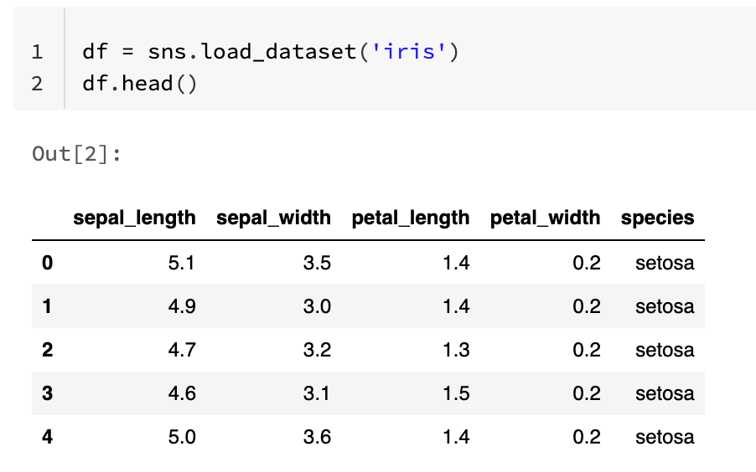Select the species column header
Viewport: 756px width, 472px height.
[657, 218]
